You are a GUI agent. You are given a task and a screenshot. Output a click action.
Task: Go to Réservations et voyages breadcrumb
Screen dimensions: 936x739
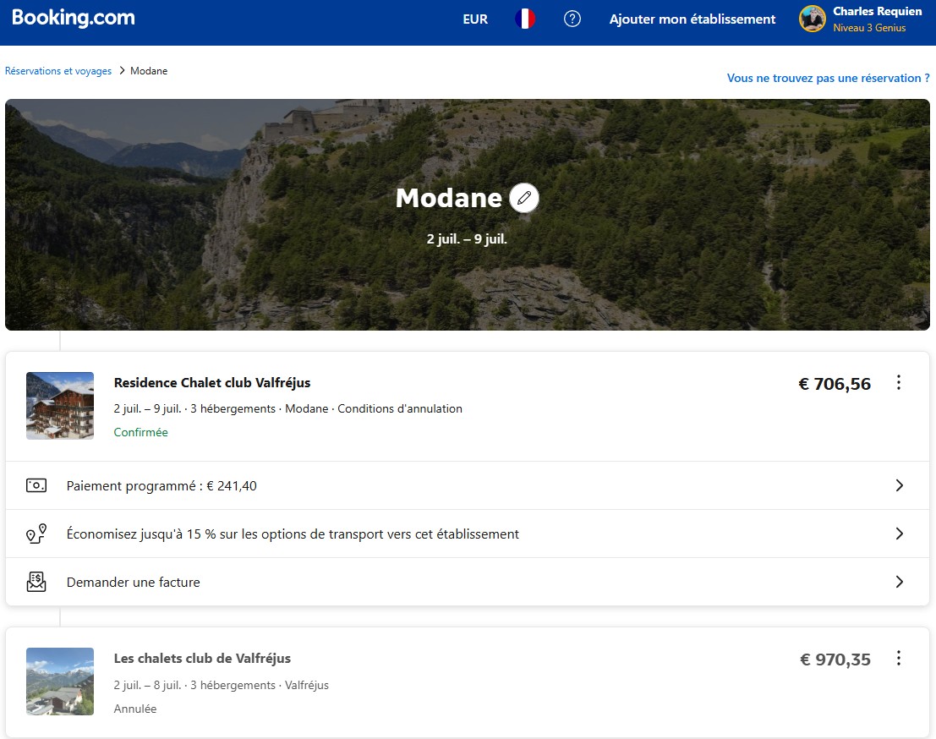pyautogui.click(x=58, y=71)
